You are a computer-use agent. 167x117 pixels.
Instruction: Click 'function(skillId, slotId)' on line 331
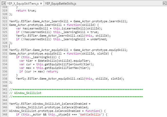(88, 54)
